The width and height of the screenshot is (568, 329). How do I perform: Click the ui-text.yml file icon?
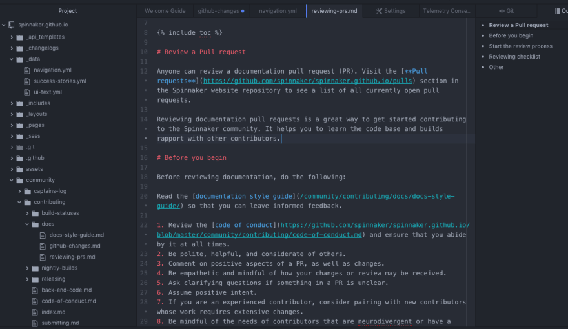pos(27,92)
